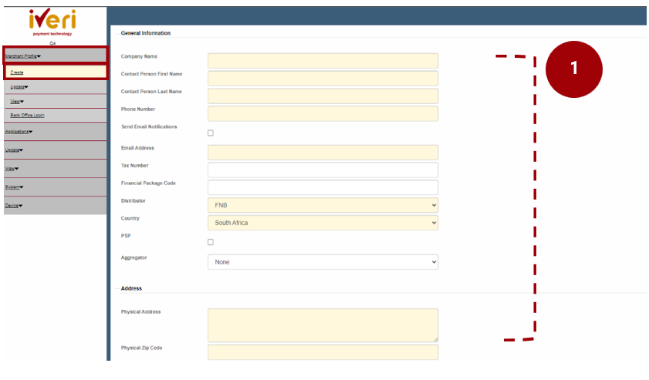Screen dimensions: 649x380
Task: Open the Back Office Login link
Action: point(27,115)
